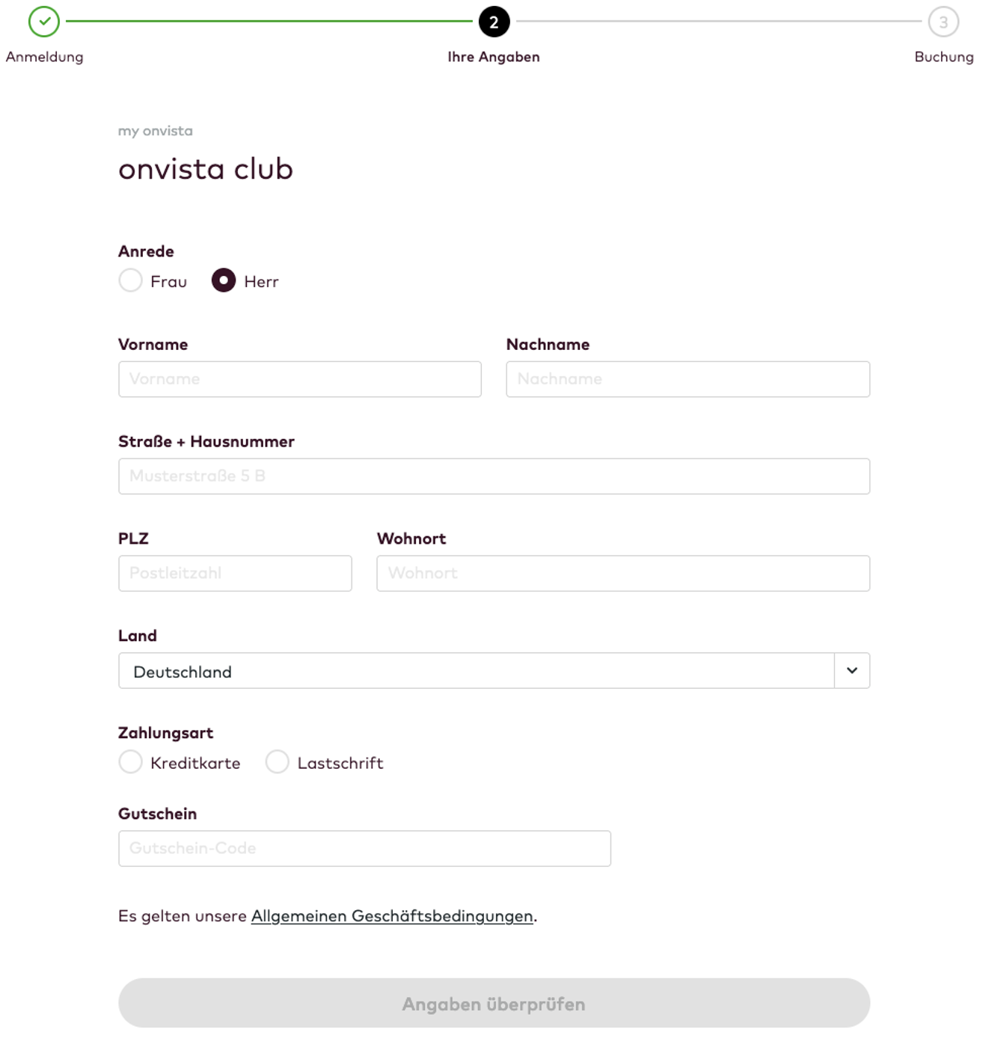Screen dimensions: 989x1053
Task: Click the Angaben überprüfen button
Action: 494,1003
